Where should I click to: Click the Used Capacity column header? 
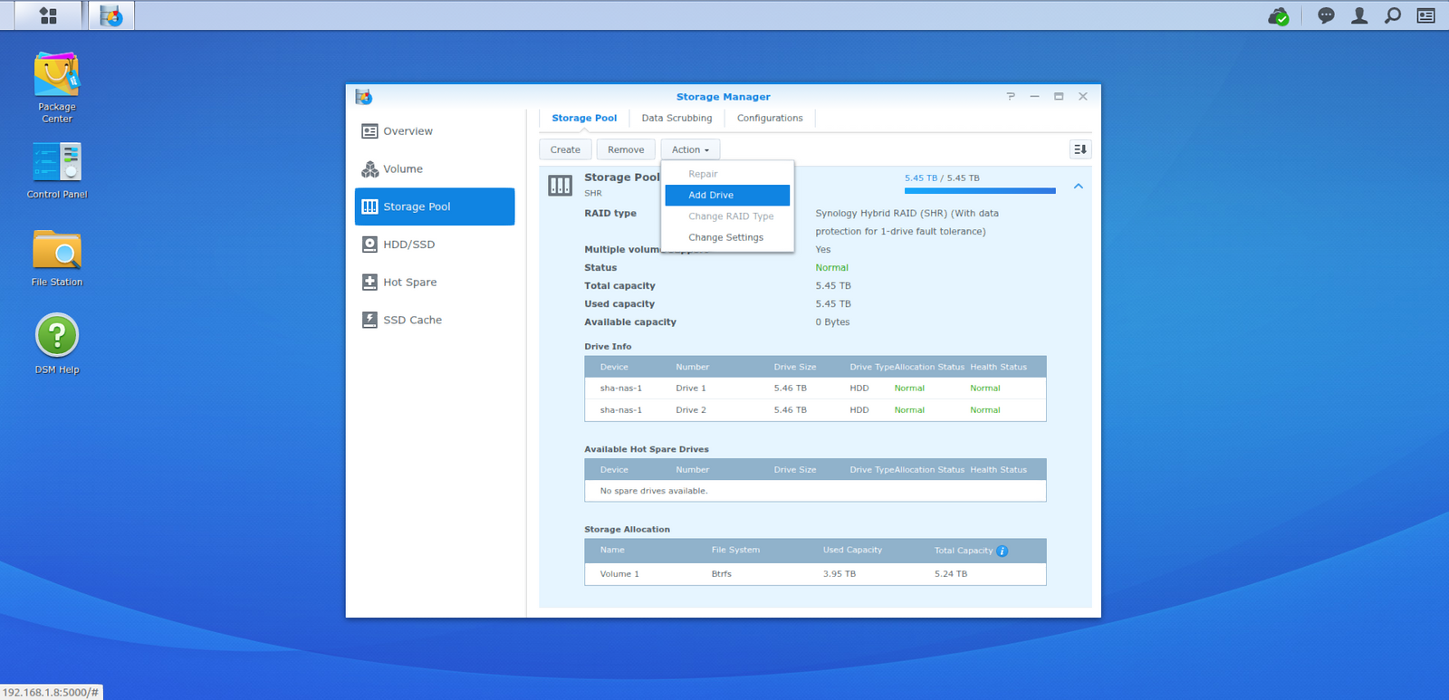click(852, 550)
